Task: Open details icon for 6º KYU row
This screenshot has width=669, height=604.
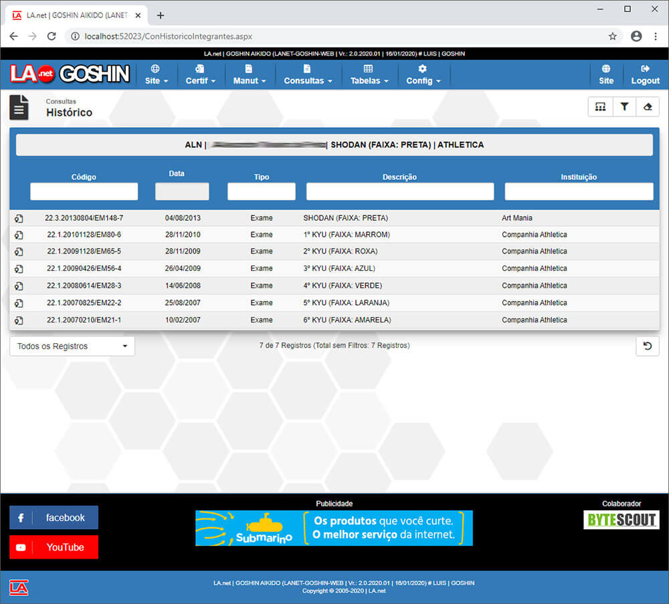Action: coord(19,320)
